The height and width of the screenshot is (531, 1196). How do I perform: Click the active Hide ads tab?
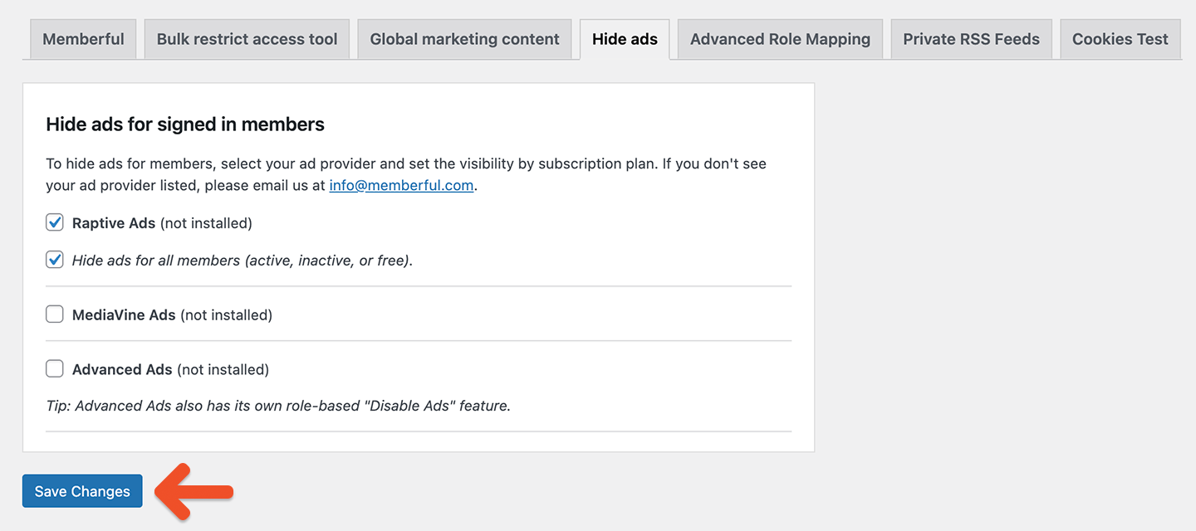pos(624,38)
